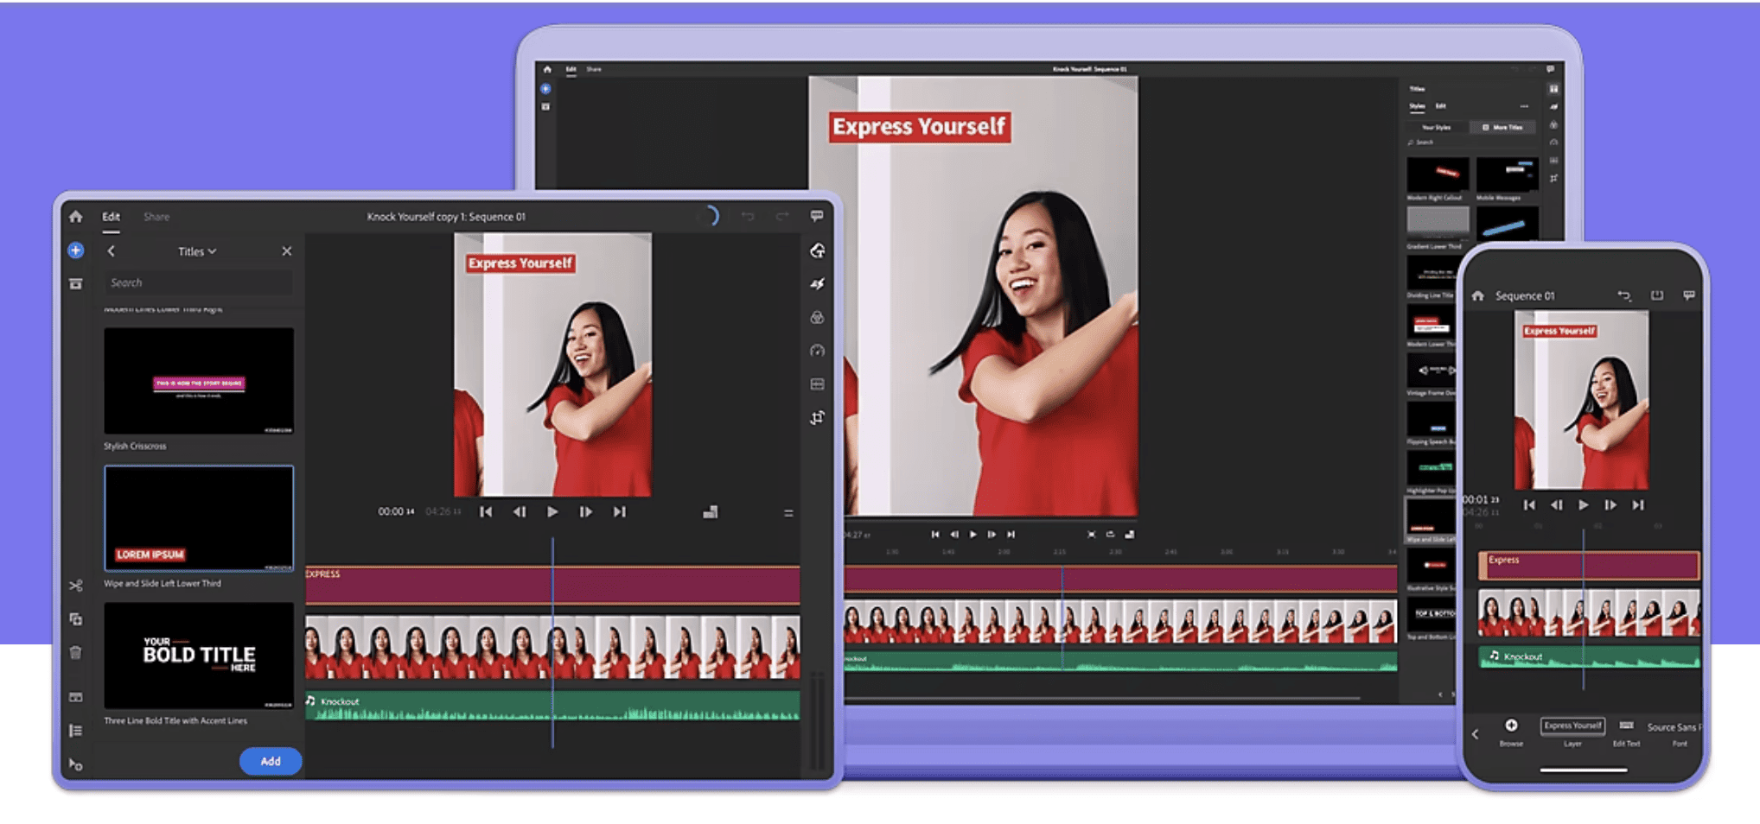Open the crop transform icon on tablet

817,418
